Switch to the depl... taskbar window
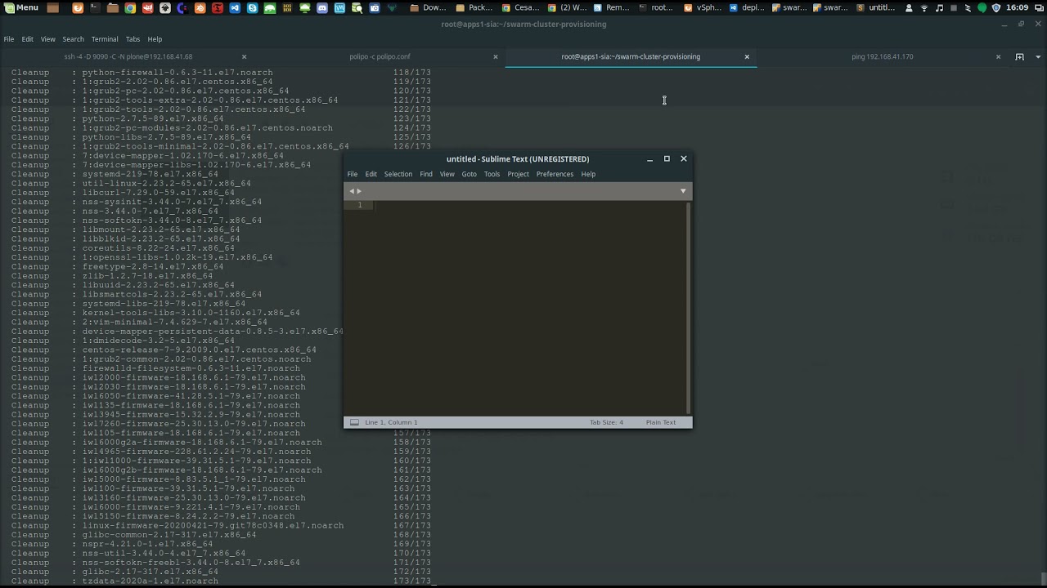 747,7
